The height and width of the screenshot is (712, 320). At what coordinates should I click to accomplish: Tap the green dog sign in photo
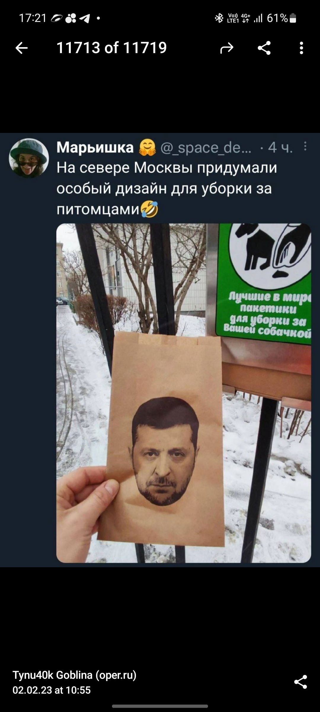[x=264, y=283]
